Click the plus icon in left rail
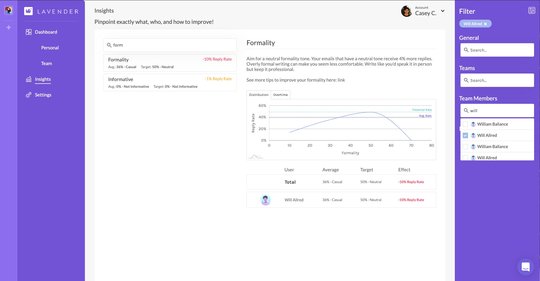Viewport: 540px width, 281px height. pos(9,27)
